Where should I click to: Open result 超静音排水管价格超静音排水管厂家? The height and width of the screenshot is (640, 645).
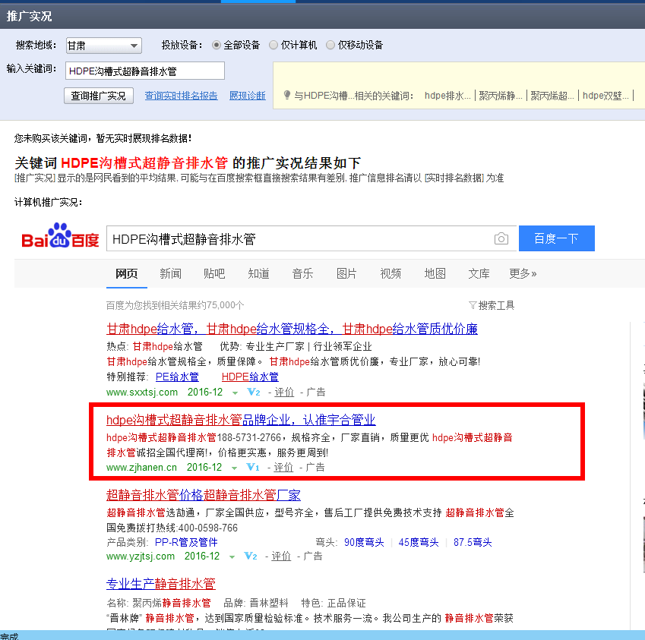click(x=203, y=495)
